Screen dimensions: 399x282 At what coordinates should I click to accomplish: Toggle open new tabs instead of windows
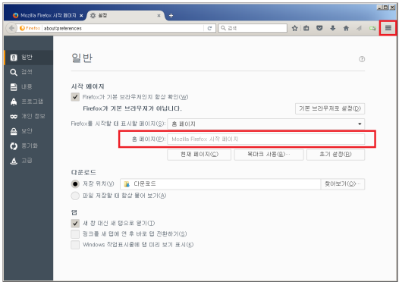coord(75,224)
